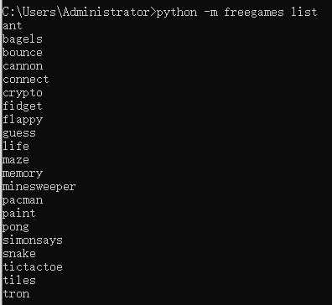Click on the 'paint' entry
Image resolution: width=332 pixels, height=305 pixels.
19,214
